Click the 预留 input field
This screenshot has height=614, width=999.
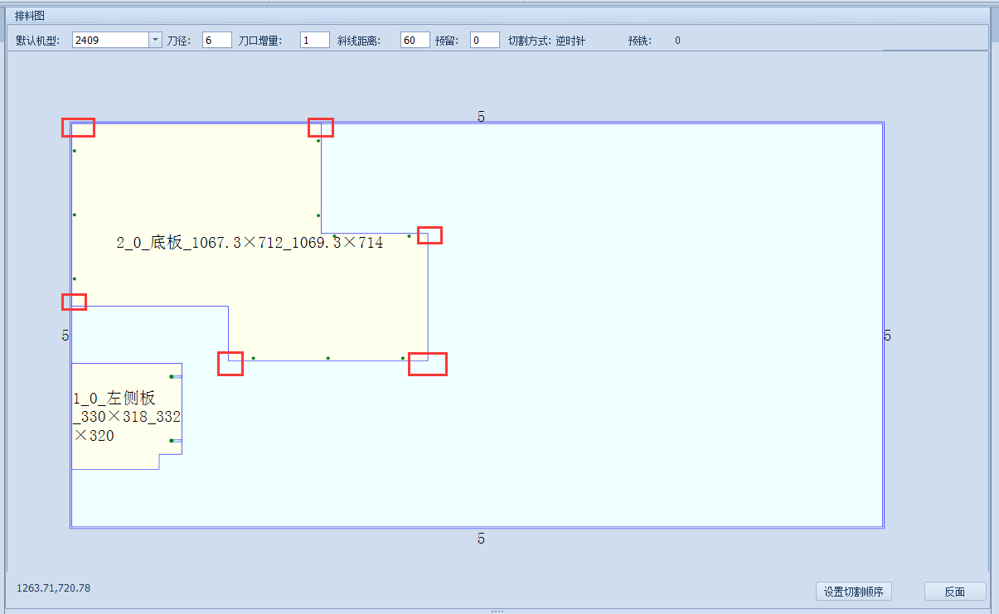point(484,40)
